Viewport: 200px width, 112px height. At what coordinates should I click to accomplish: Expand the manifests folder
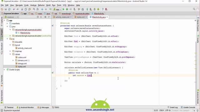click(x=7, y=24)
